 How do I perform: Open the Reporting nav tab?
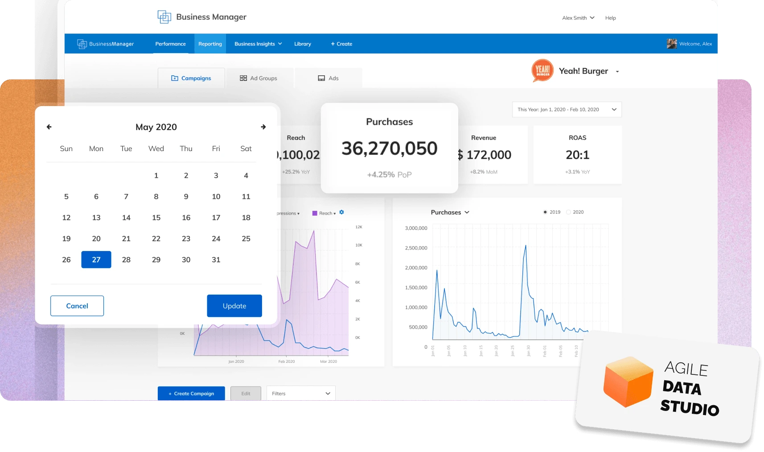tap(210, 44)
